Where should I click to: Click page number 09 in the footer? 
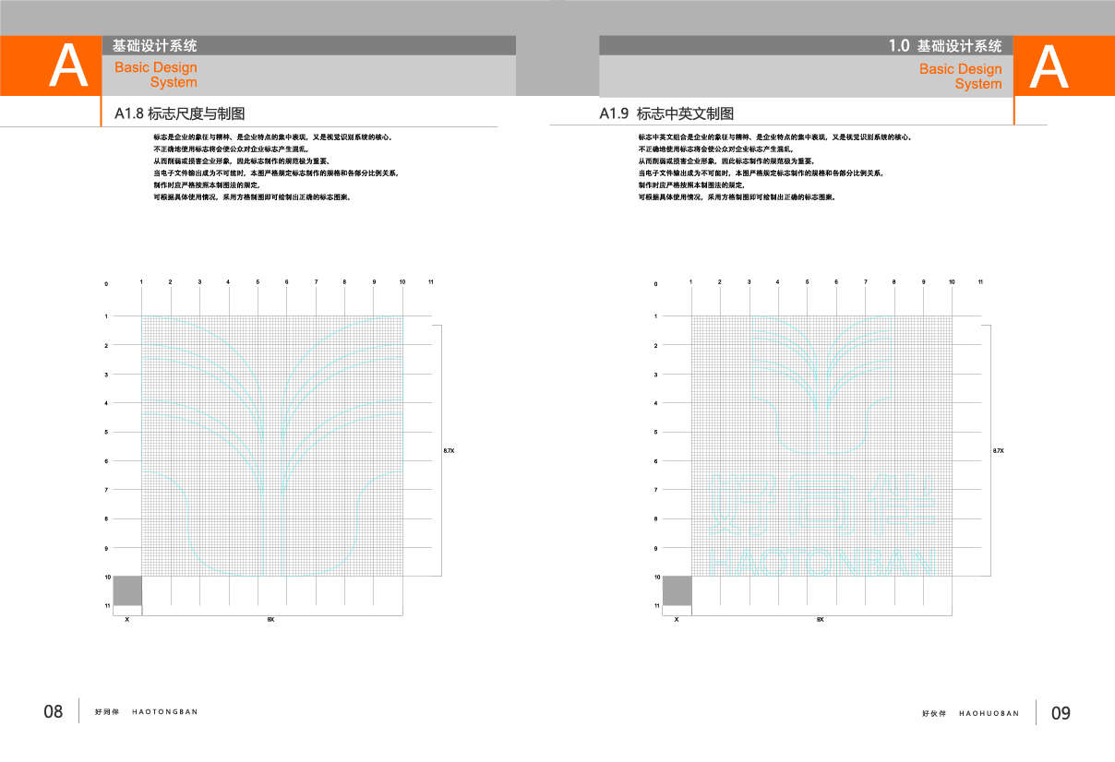click(1061, 713)
